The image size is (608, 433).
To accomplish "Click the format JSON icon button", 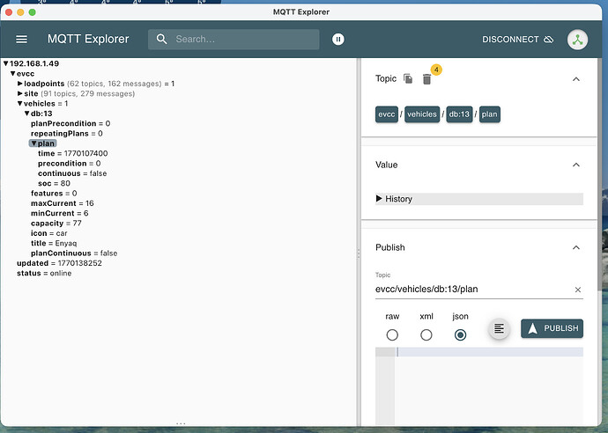I will pos(499,328).
